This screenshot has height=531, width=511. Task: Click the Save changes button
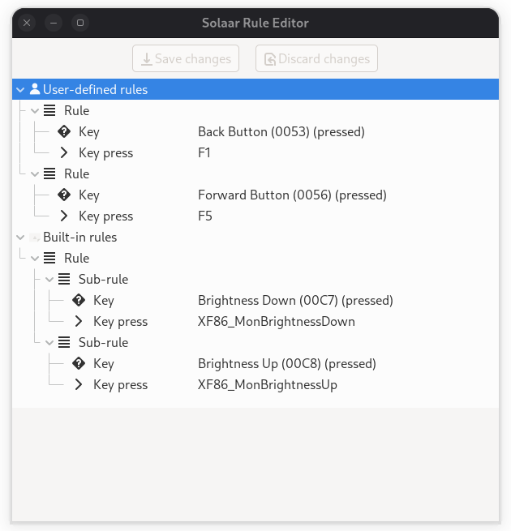click(187, 58)
